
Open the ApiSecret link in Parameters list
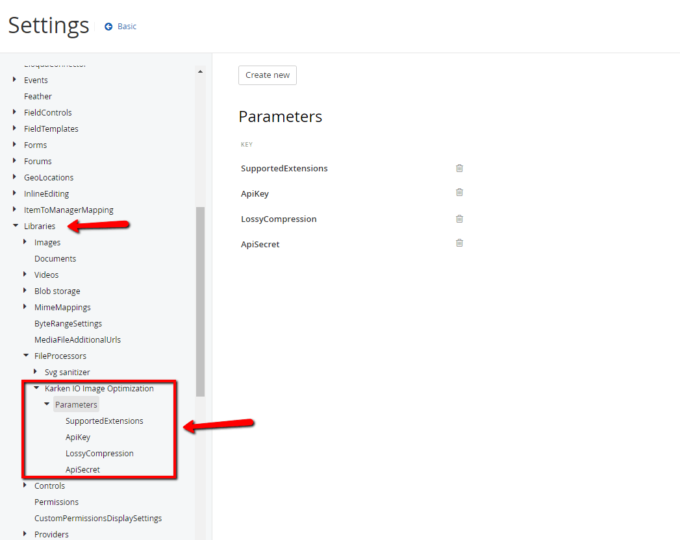[260, 245]
